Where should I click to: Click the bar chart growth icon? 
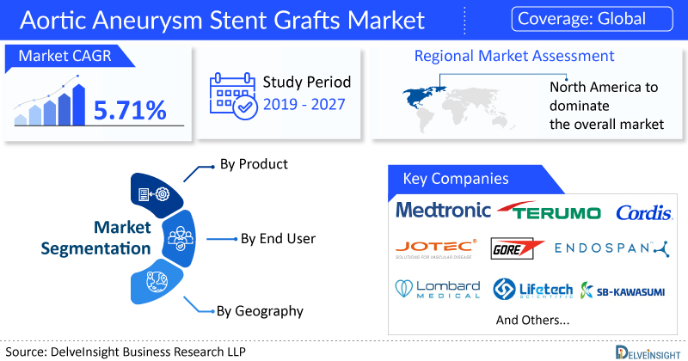[x=50, y=101]
